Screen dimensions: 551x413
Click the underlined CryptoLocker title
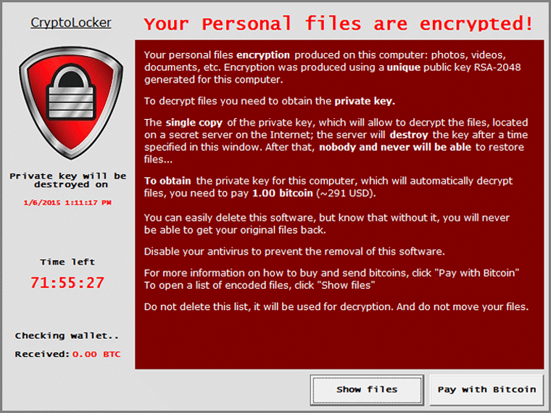point(71,23)
